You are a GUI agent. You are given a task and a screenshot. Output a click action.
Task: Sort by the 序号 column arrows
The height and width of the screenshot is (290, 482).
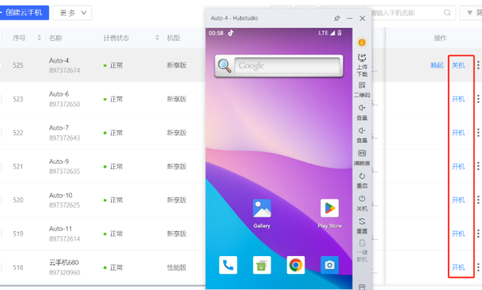39,38
